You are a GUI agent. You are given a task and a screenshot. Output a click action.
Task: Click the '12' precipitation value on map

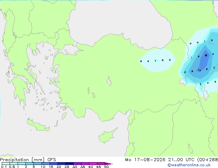199,70
